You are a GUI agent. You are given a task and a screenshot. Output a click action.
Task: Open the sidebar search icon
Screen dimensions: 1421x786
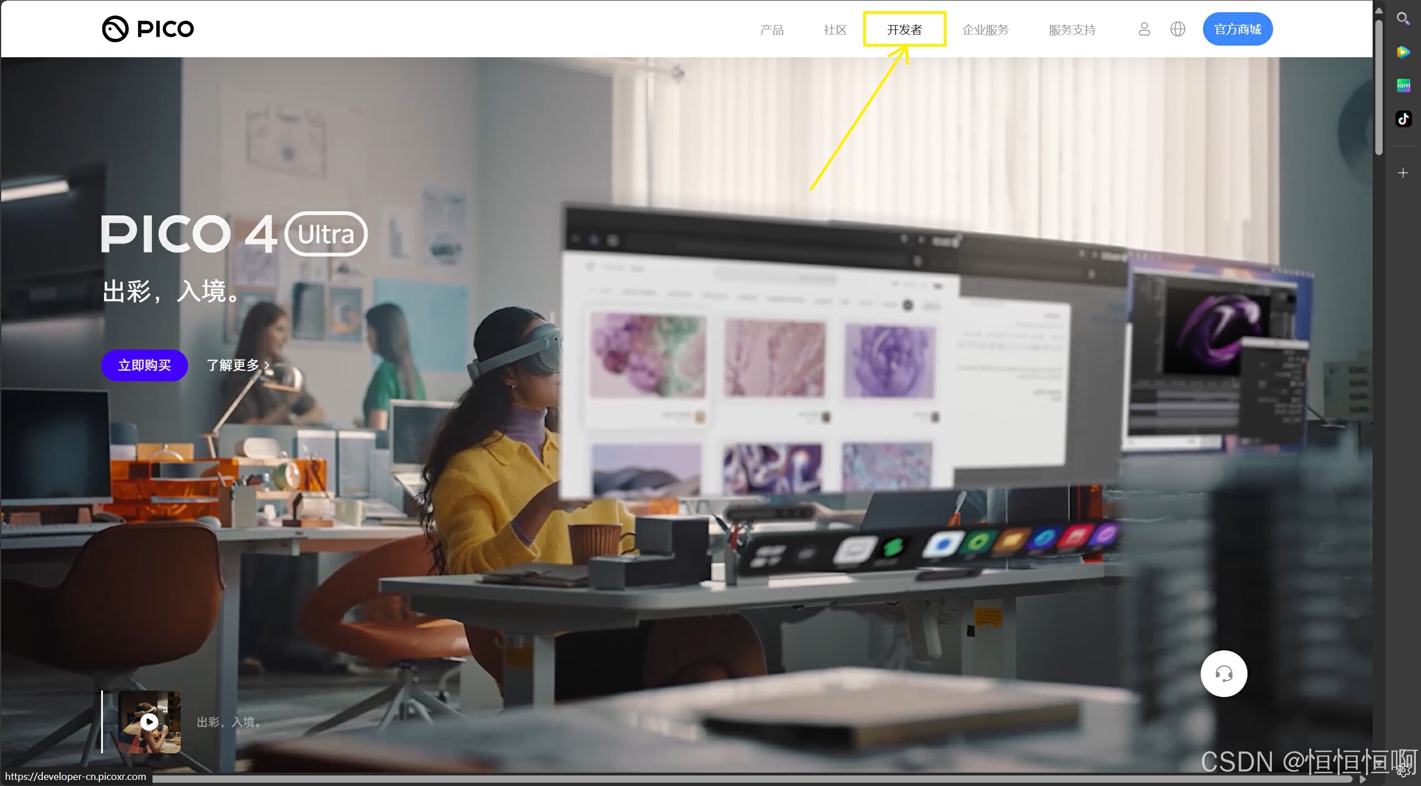click(1403, 19)
